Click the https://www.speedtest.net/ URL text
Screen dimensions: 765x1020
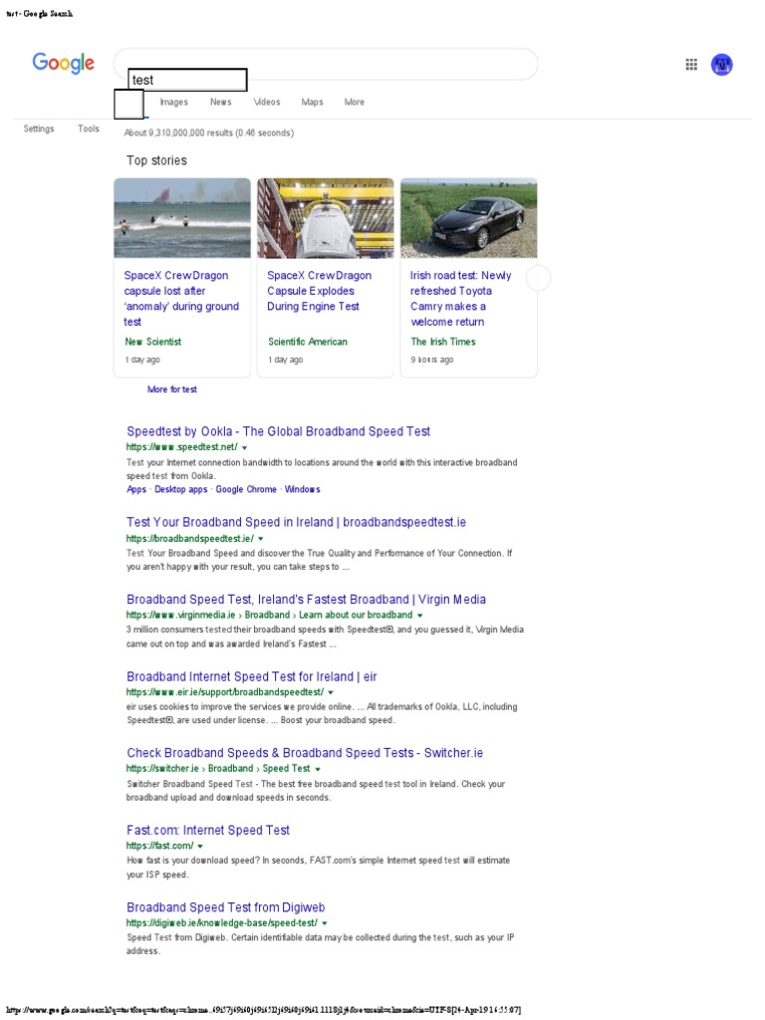[182, 447]
